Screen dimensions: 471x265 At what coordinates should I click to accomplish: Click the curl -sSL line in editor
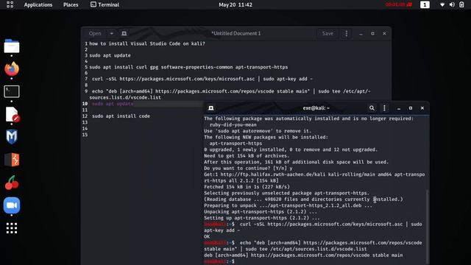(202, 79)
